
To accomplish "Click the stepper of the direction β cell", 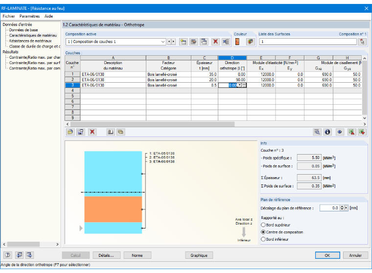I will (x=244, y=85).
